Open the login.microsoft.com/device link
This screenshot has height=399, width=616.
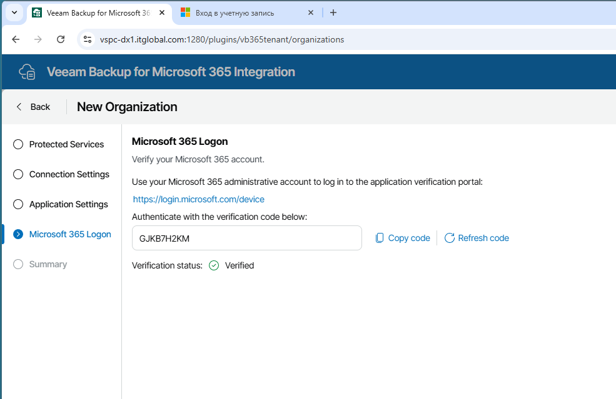[x=198, y=199]
